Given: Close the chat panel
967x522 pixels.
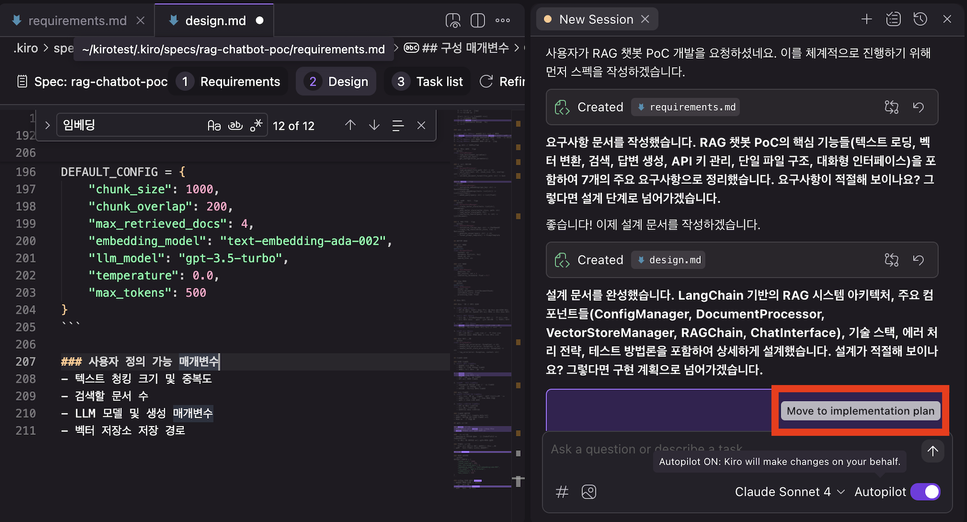Looking at the screenshot, I should (947, 19).
